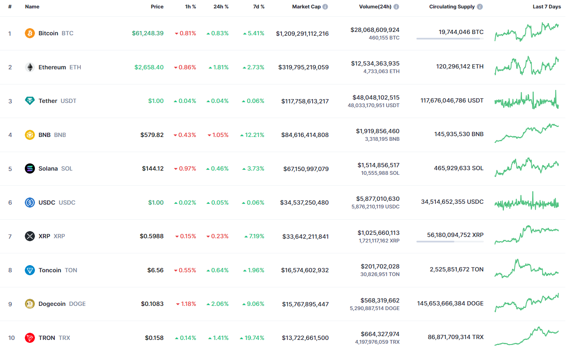570x350 pixels.
Task: Click the Solana logo
Action: pos(29,168)
